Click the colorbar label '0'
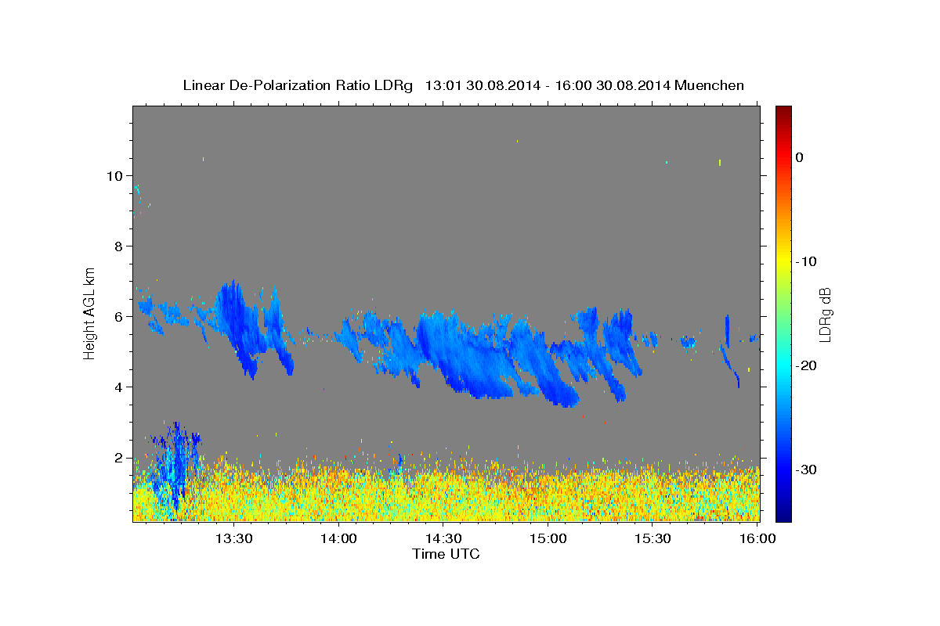The image size is (940, 626). pyautogui.click(x=799, y=157)
